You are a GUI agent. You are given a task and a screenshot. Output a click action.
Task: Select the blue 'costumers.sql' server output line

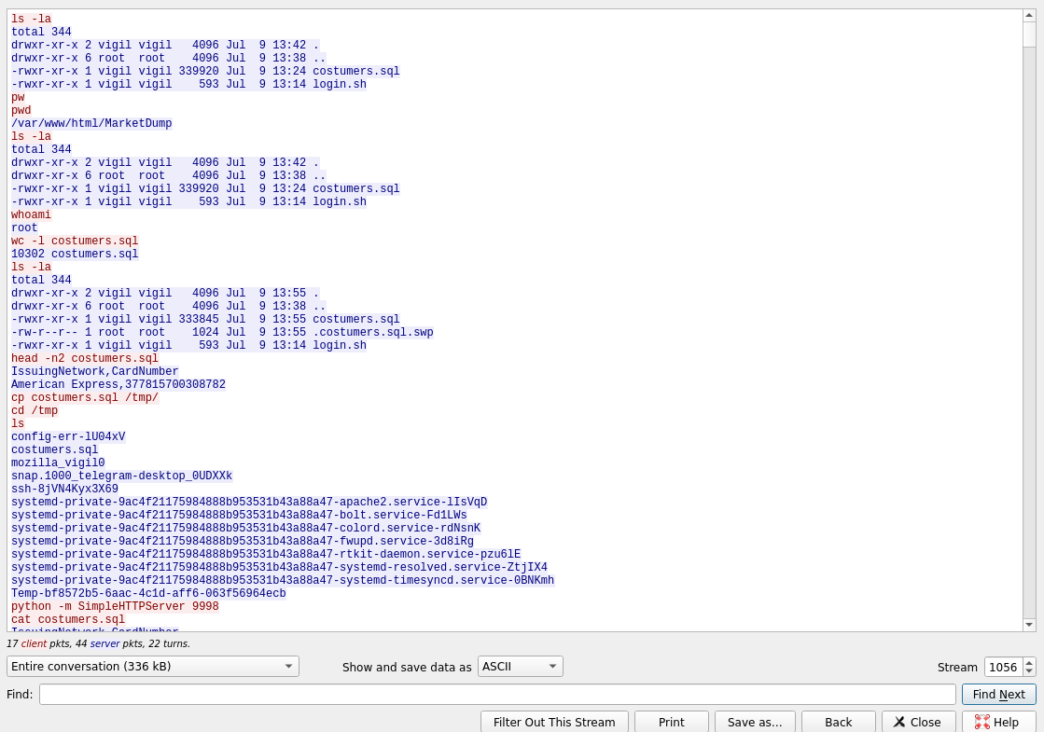coord(54,450)
